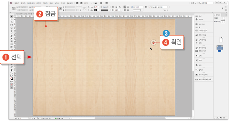Click the Bridge icon in application bar
The height and width of the screenshot is (121, 229).
click(x=77, y=3)
